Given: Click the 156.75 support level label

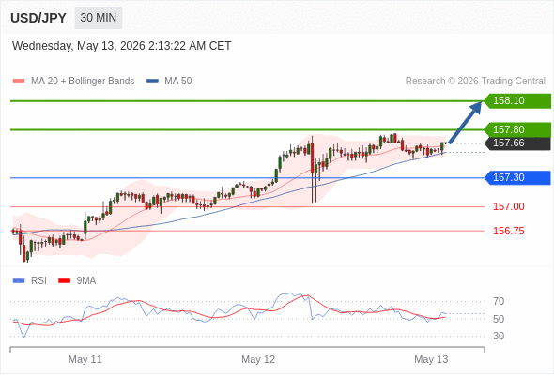Looking at the screenshot, I should 508,231.
